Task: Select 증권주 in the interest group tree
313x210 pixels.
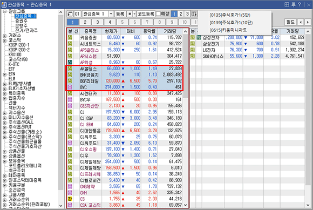Action: coord(21,21)
